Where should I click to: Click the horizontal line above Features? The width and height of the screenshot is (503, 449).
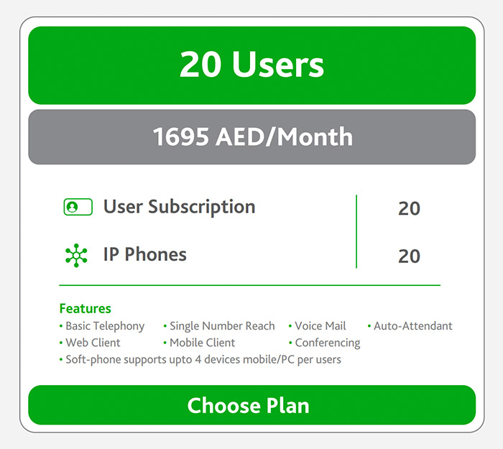point(249,285)
